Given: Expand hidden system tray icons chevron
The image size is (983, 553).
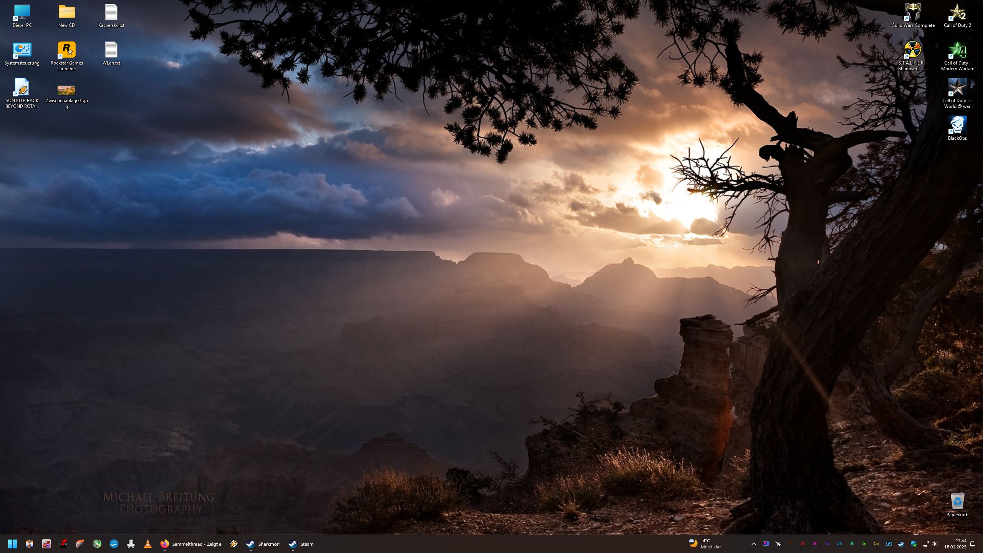Looking at the screenshot, I should pyautogui.click(x=753, y=544).
